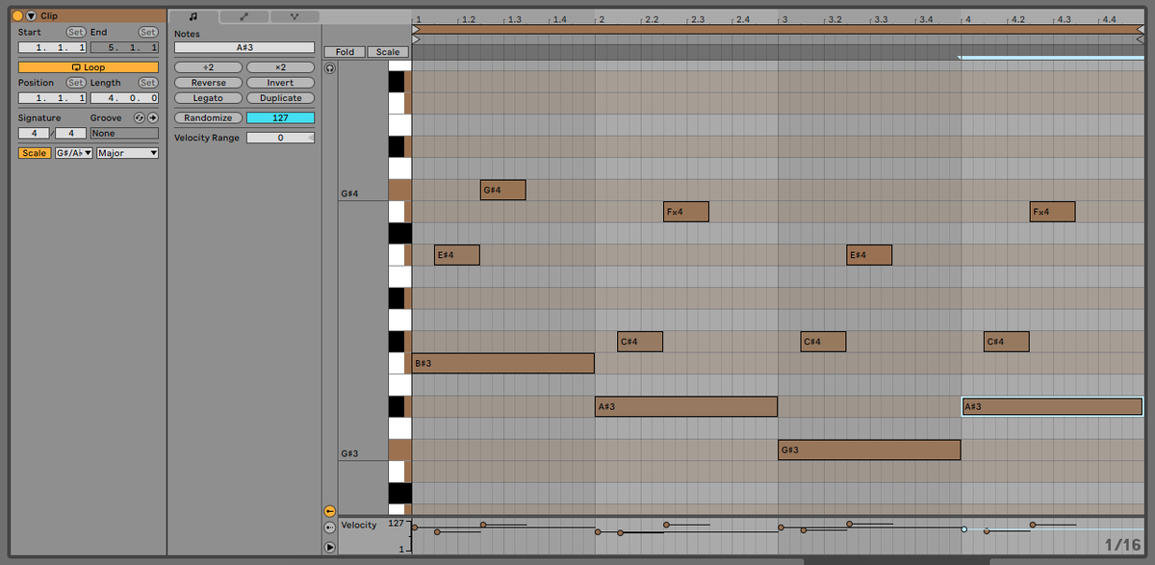Click the G#4 piano roll key
This screenshot has width=1155, height=565.
[399, 190]
